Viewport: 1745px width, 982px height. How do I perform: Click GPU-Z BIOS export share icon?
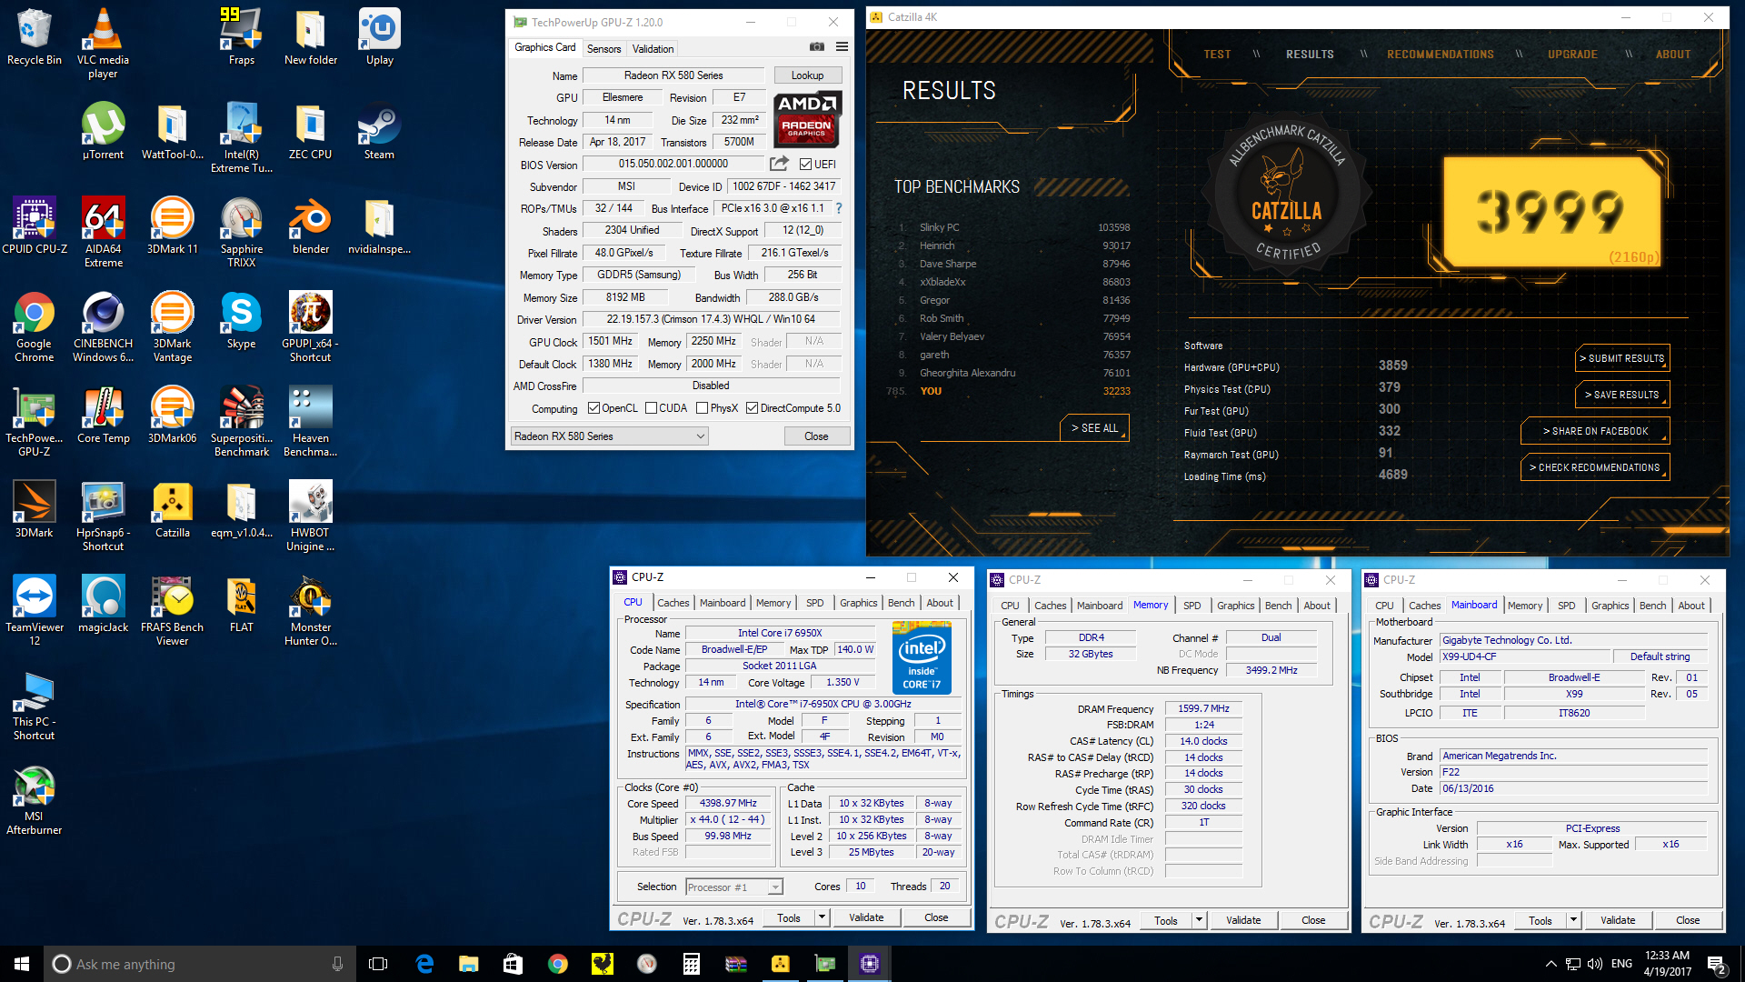pos(779,164)
